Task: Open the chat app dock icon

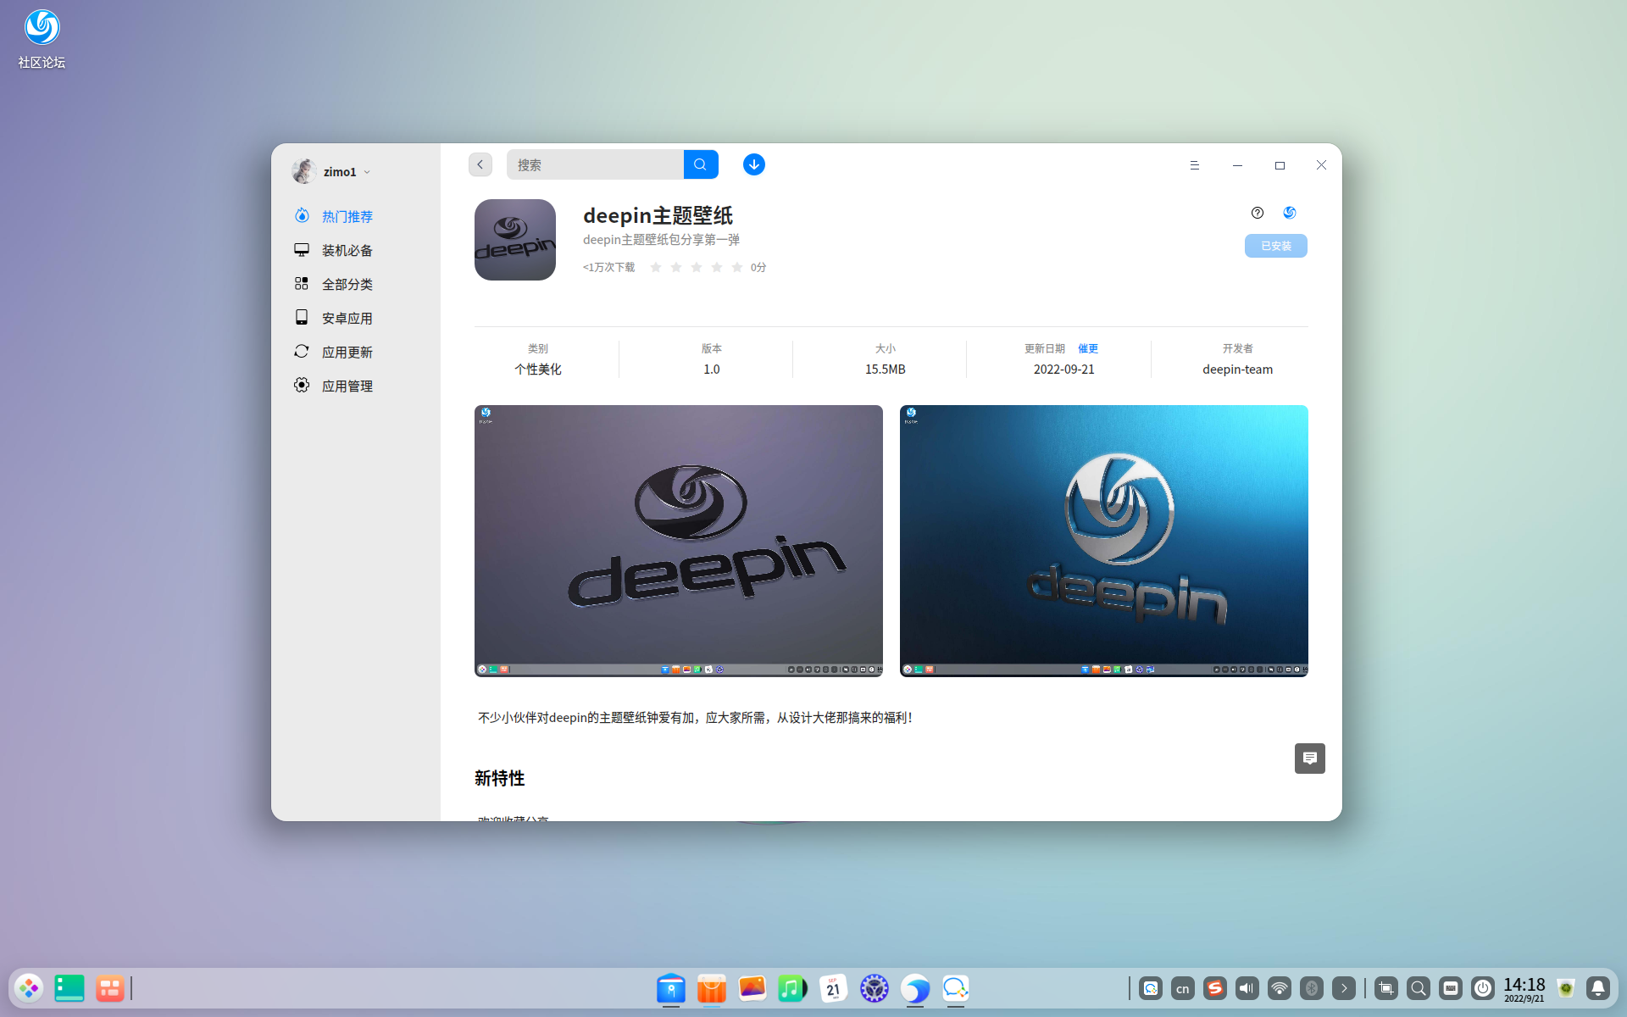Action: (x=956, y=988)
